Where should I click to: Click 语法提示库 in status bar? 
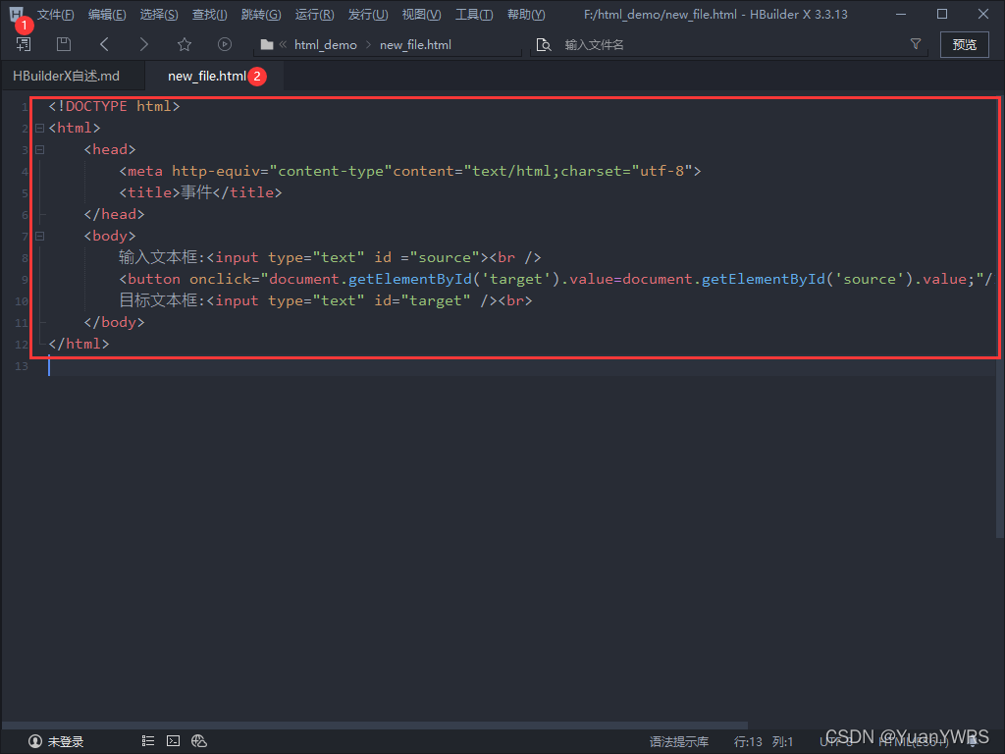679,741
